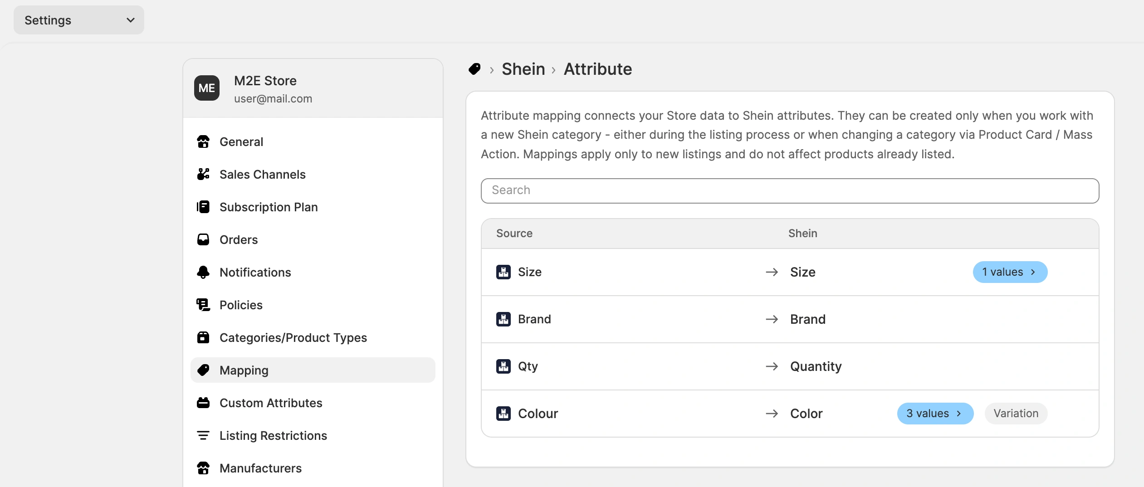1144x487 pixels.
Task: Click the breadcrumb tag icon
Action: point(474,69)
